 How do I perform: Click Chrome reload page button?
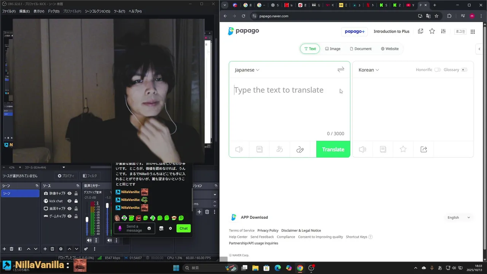coord(243,16)
